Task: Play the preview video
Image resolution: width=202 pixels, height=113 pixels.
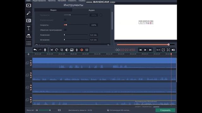Action: tap(145, 50)
